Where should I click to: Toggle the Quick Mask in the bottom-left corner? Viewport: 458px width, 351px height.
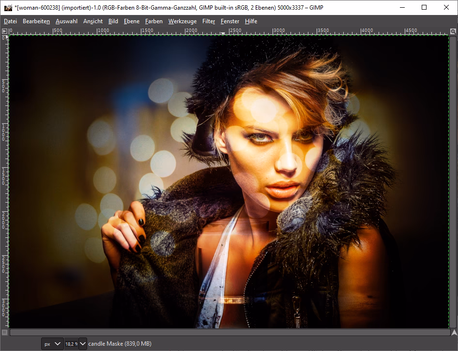[4, 333]
